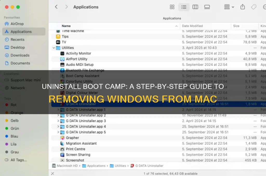Image resolution: width=266 pixels, height=176 pixels.
Task: Expand G DATA Uninstaller.app 5 folder
Action: (58, 132)
